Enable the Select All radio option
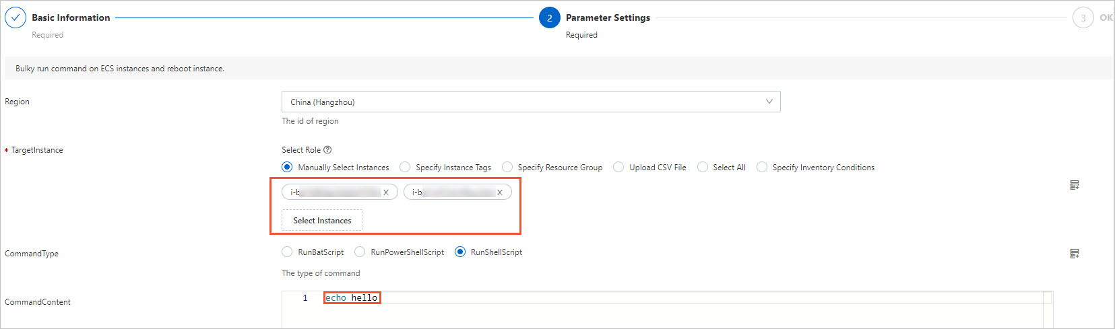Viewport: 1115px width, 329px height. [703, 168]
